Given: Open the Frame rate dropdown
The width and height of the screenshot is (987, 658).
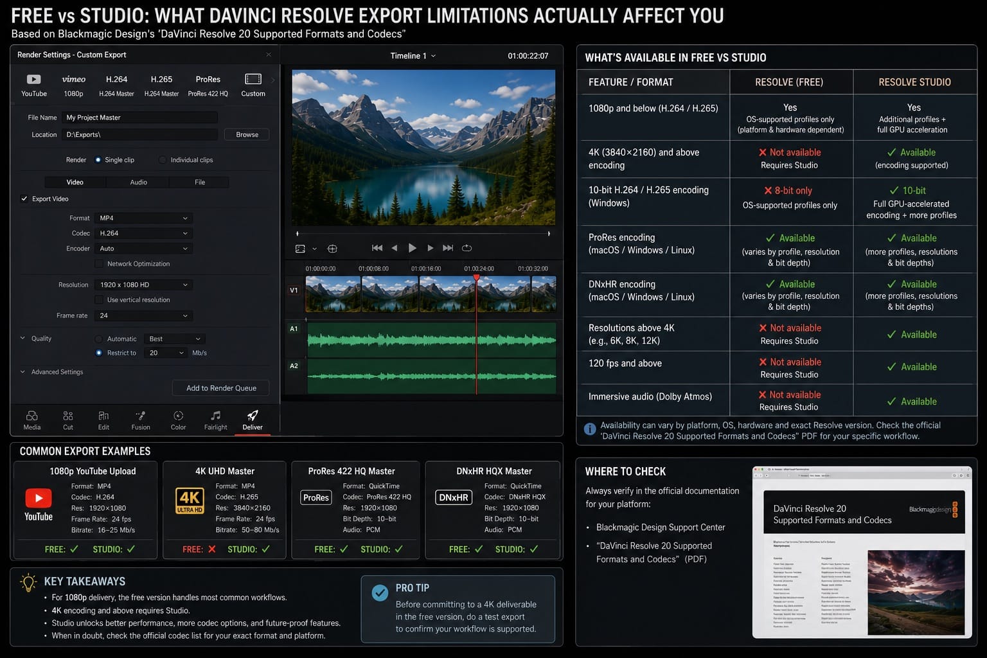Looking at the screenshot, I should point(143,316).
